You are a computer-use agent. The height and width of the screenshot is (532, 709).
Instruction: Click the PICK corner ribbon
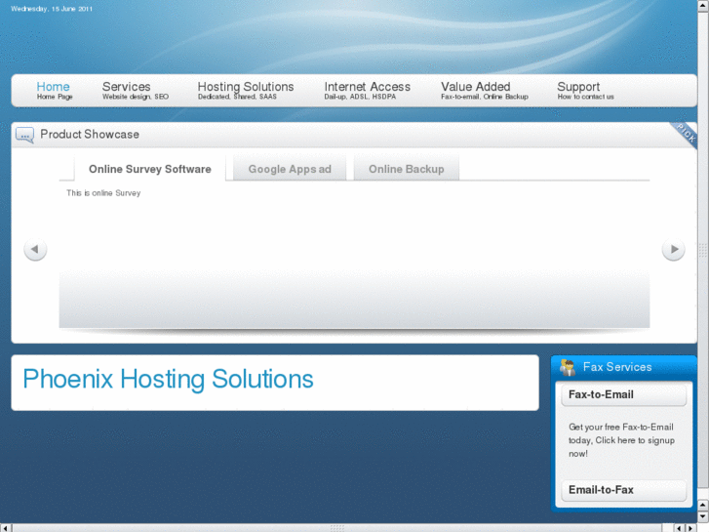tap(685, 135)
